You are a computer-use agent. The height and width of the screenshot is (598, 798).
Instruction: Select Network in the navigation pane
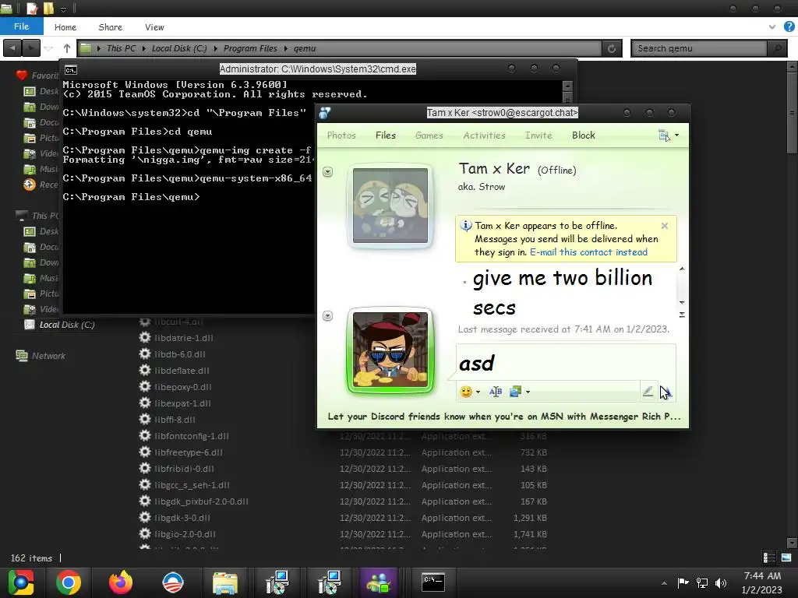click(48, 356)
